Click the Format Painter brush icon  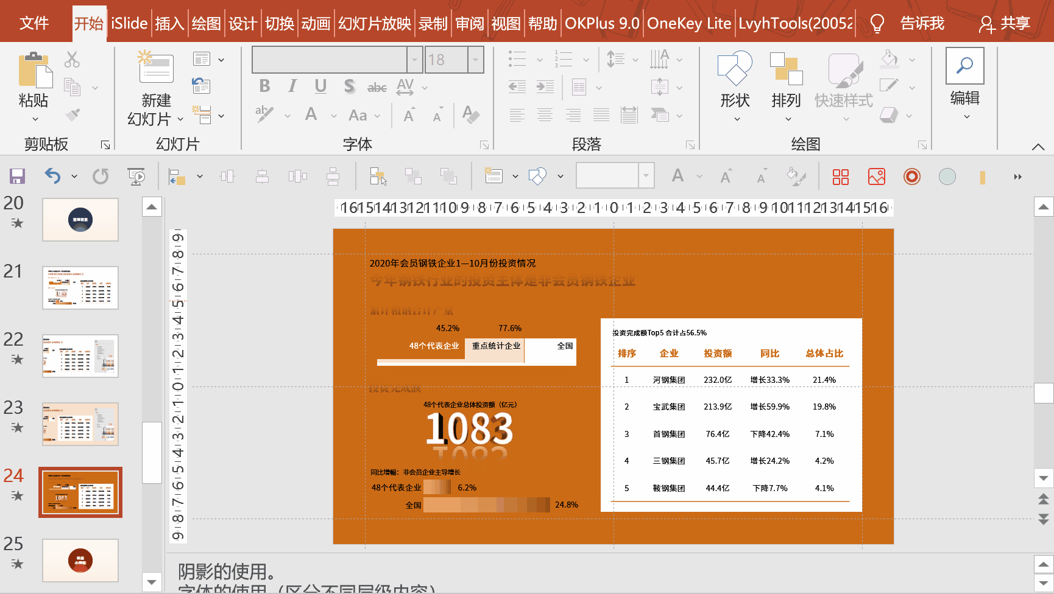(73, 114)
